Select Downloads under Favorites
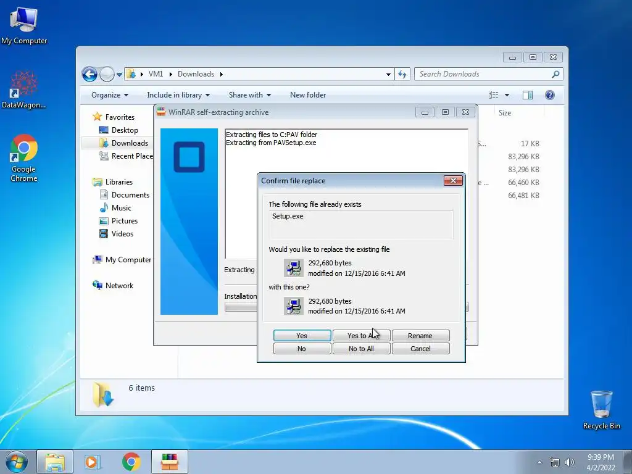This screenshot has height=474, width=632. [130, 143]
